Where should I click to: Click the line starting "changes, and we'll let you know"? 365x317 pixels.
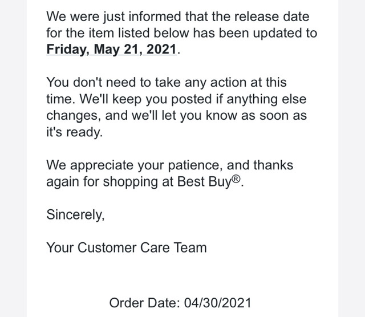tap(177, 116)
